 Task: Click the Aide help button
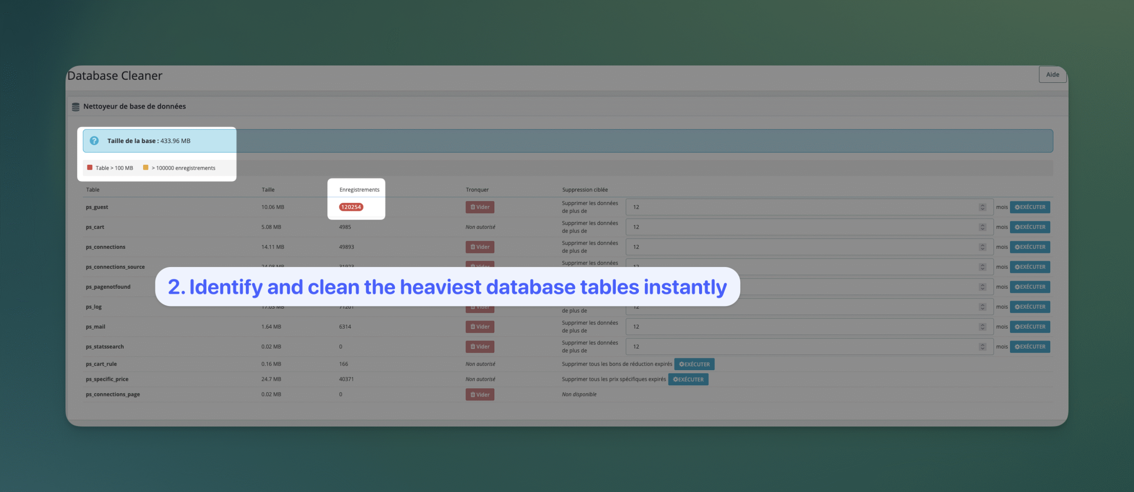1052,74
